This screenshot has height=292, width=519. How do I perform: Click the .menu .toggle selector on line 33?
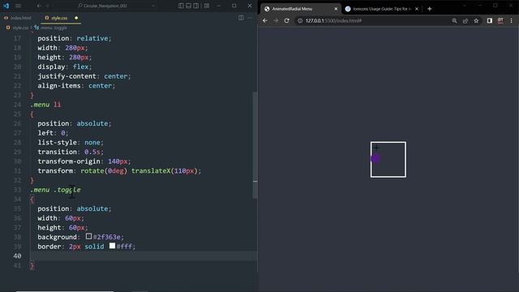tap(55, 190)
